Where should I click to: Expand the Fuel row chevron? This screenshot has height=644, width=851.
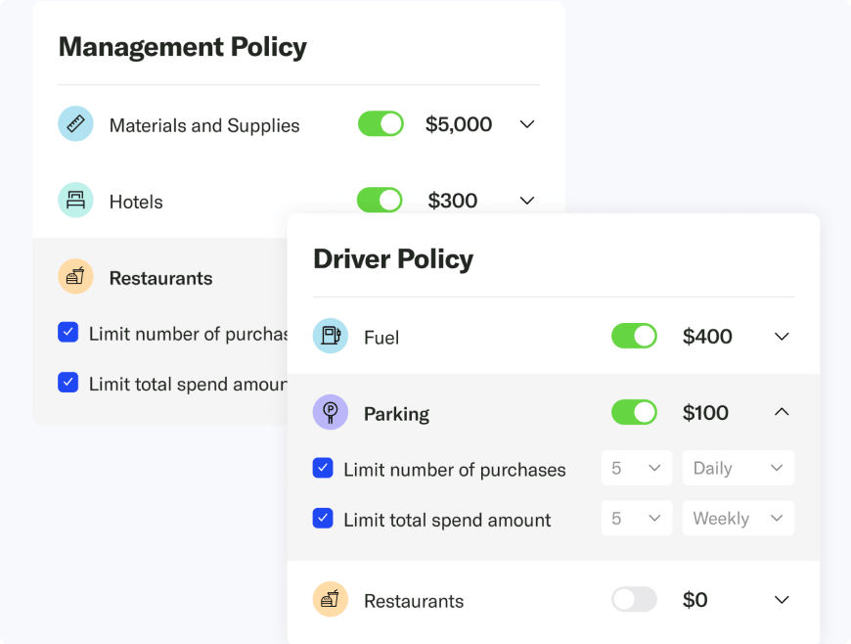[782, 337]
